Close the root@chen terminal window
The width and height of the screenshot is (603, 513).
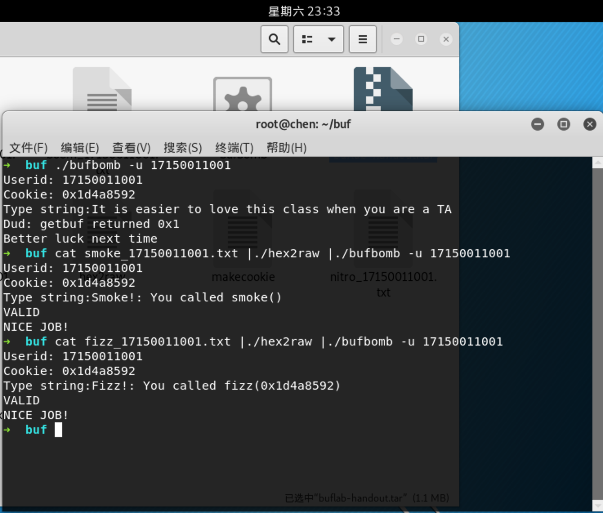click(x=590, y=124)
